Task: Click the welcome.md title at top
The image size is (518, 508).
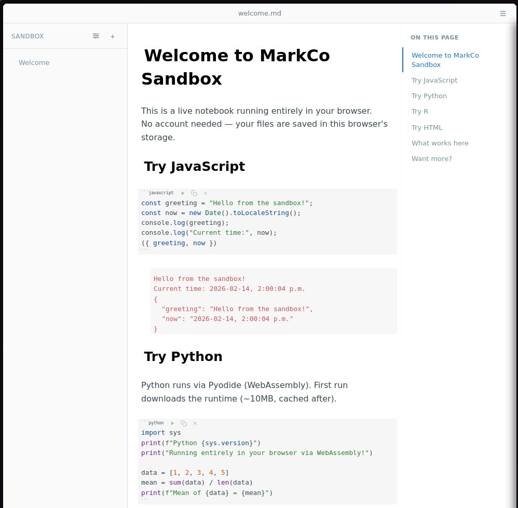Action: (x=260, y=13)
